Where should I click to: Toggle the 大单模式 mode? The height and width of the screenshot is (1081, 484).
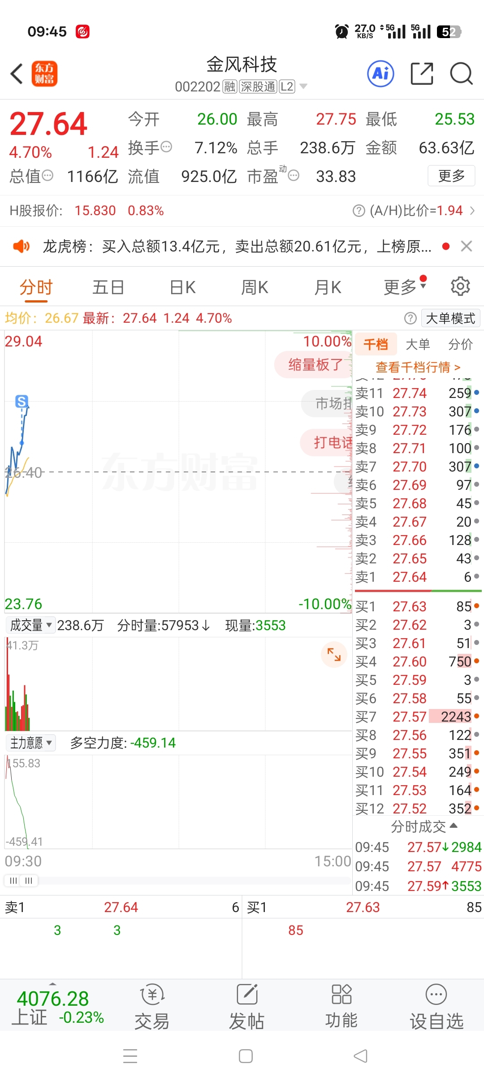point(450,318)
